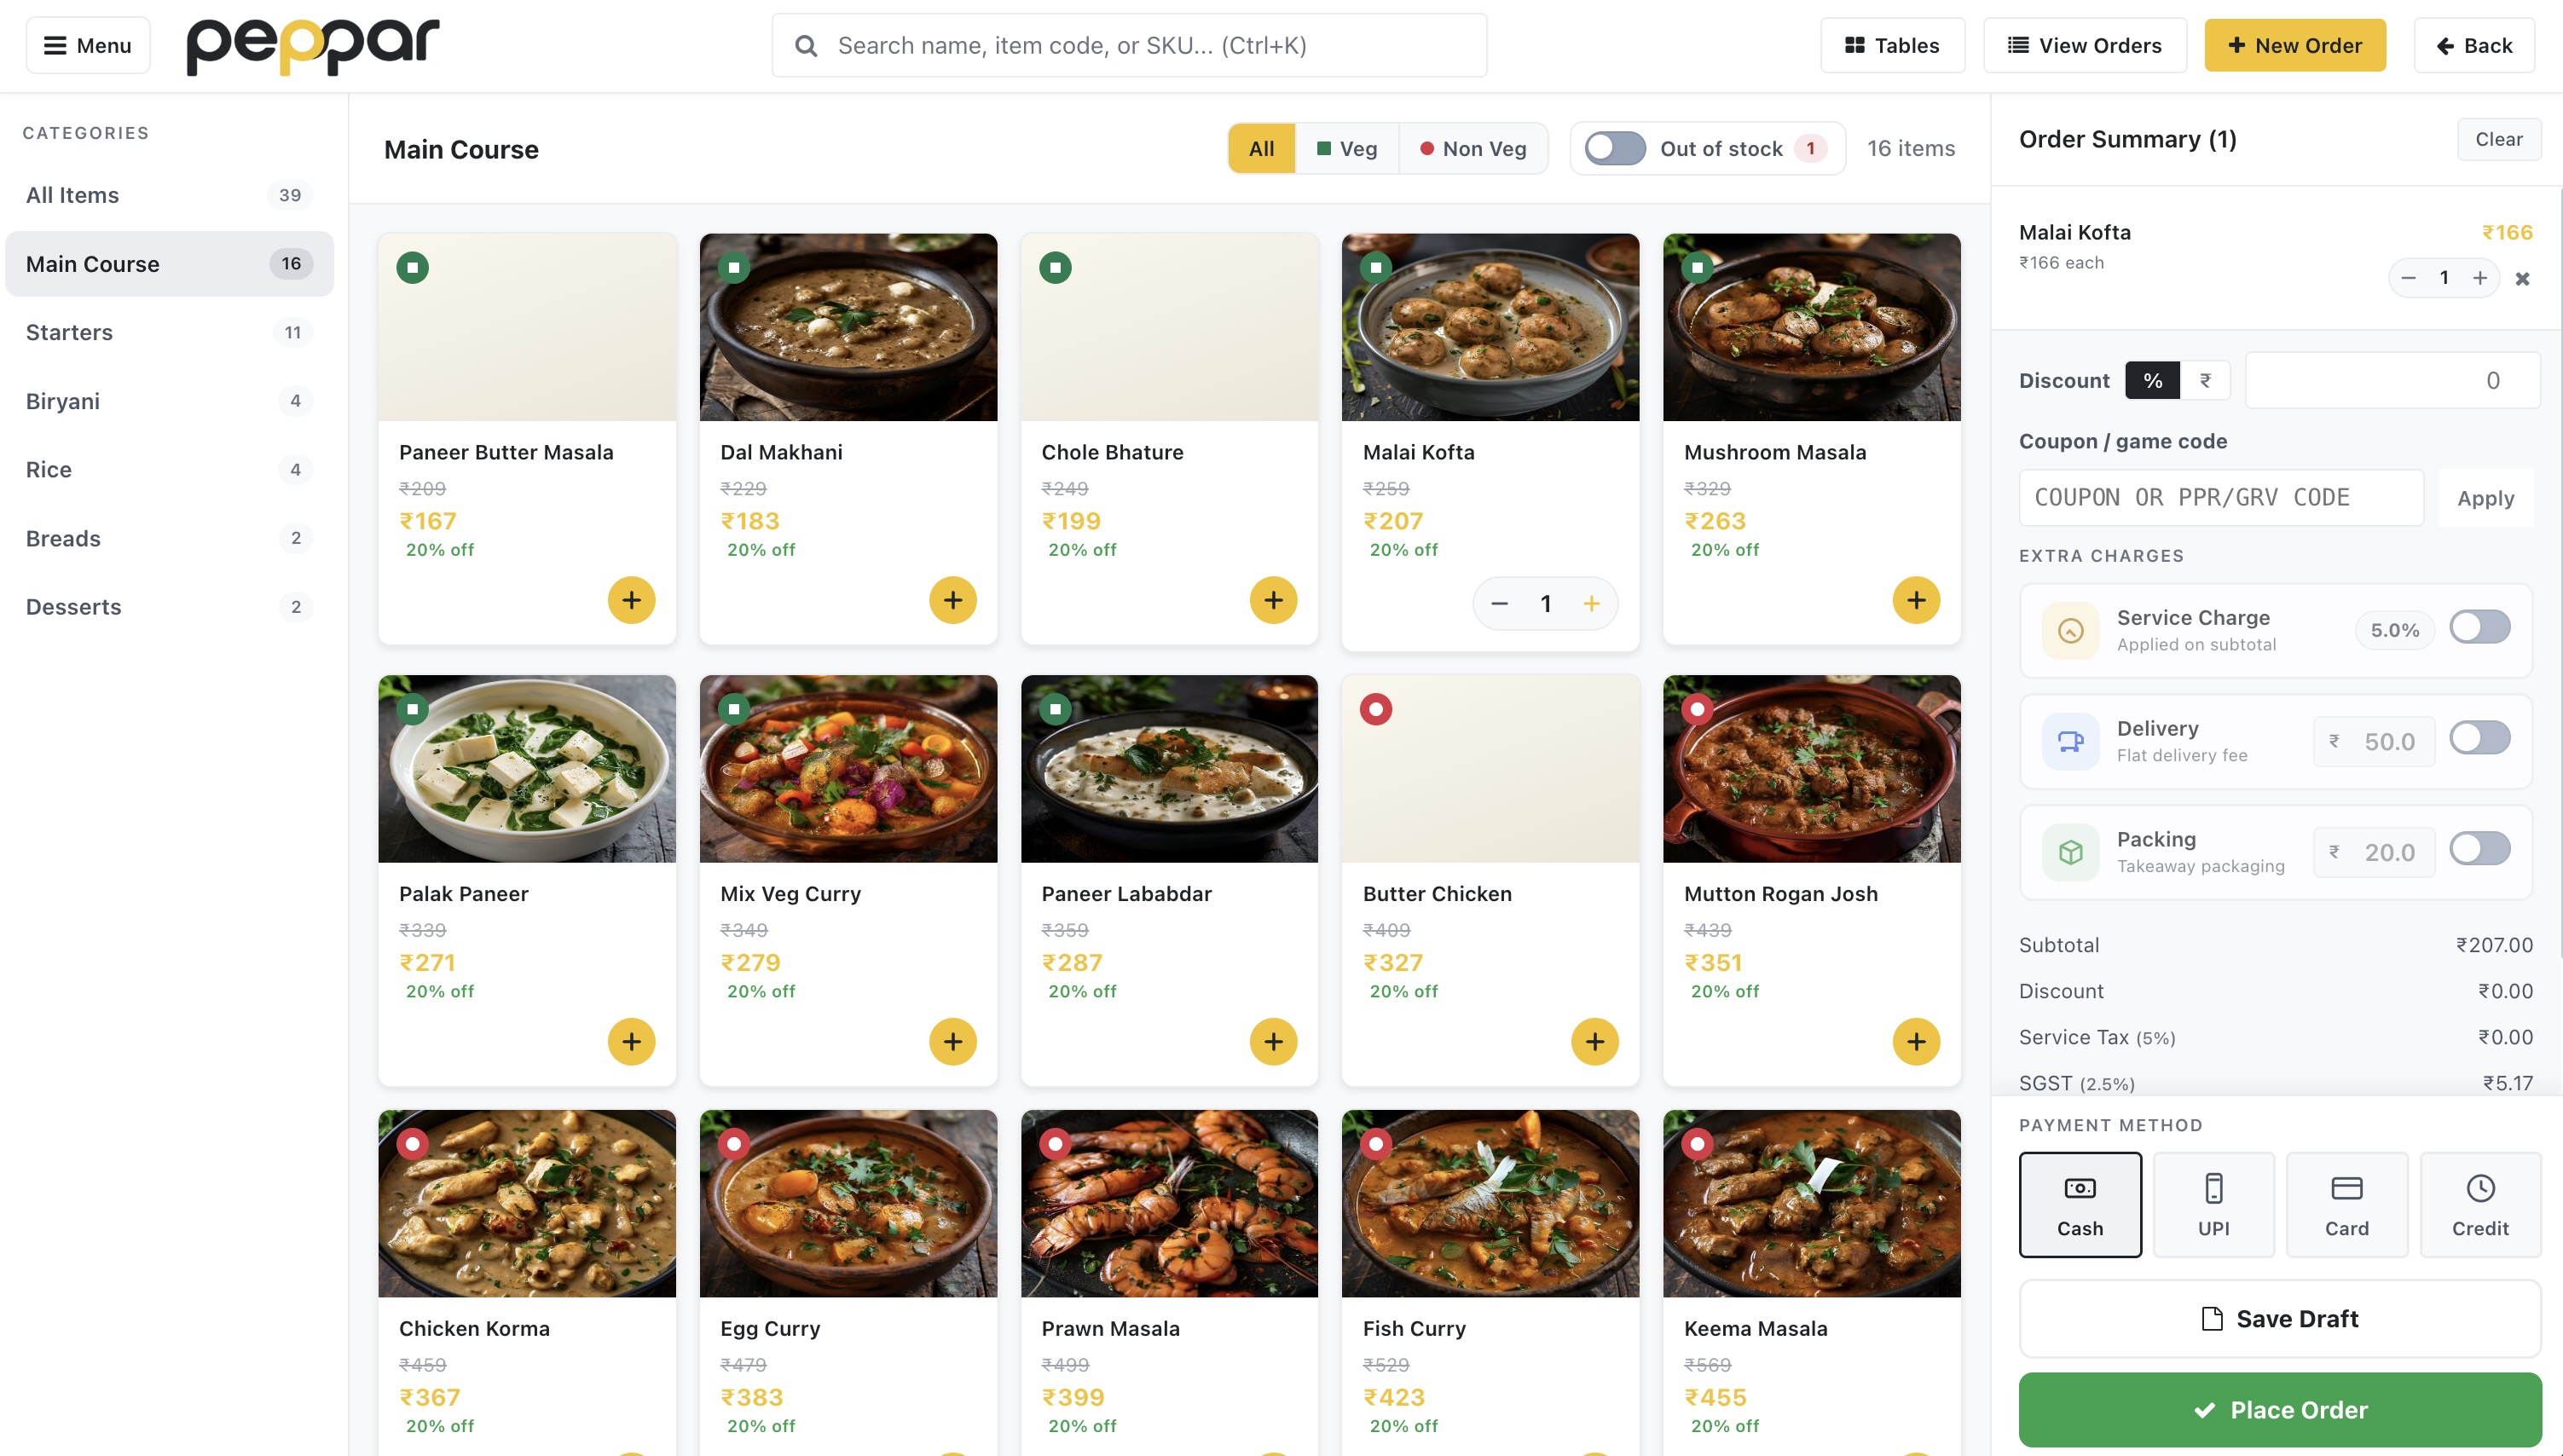Click the veg indicator on Paneer Butter Masala
The width and height of the screenshot is (2563, 1456).
(x=412, y=268)
